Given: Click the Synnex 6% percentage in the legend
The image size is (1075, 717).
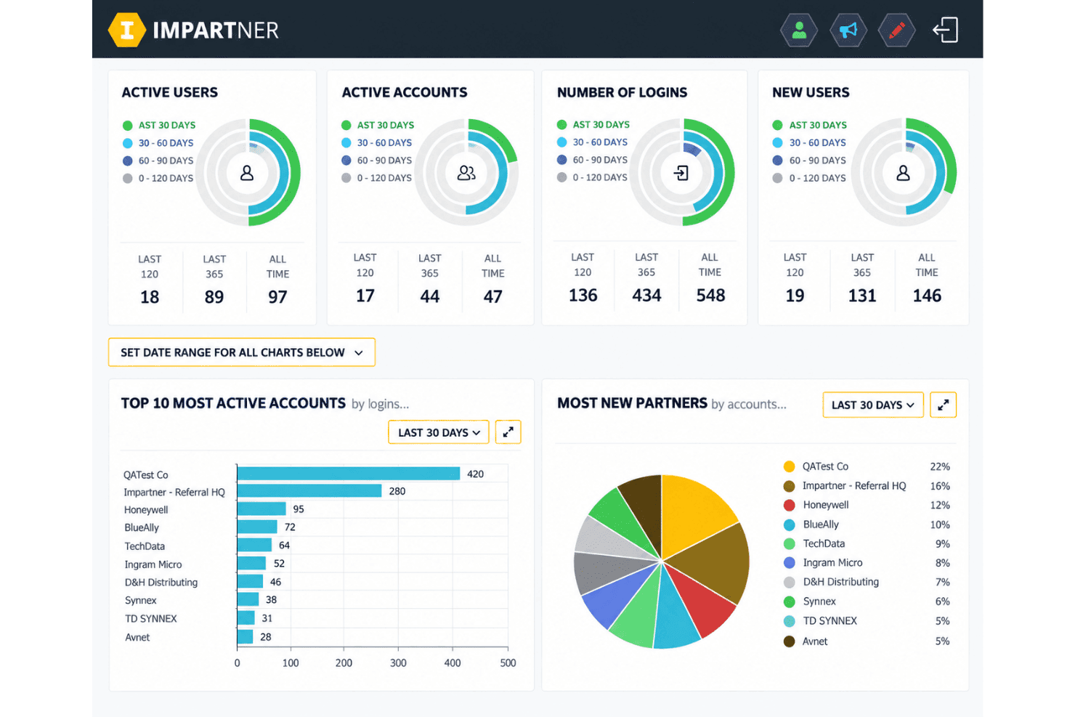Looking at the screenshot, I should [x=942, y=601].
